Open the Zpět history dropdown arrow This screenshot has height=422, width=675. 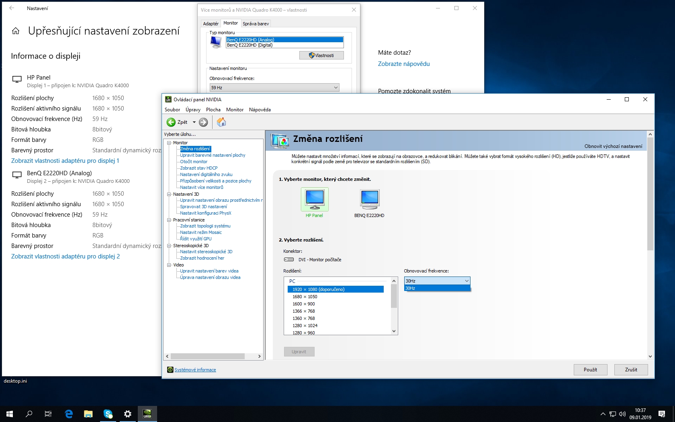click(194, 122)
